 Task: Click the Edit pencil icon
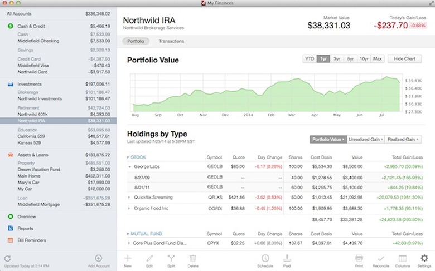pos(149,258)
